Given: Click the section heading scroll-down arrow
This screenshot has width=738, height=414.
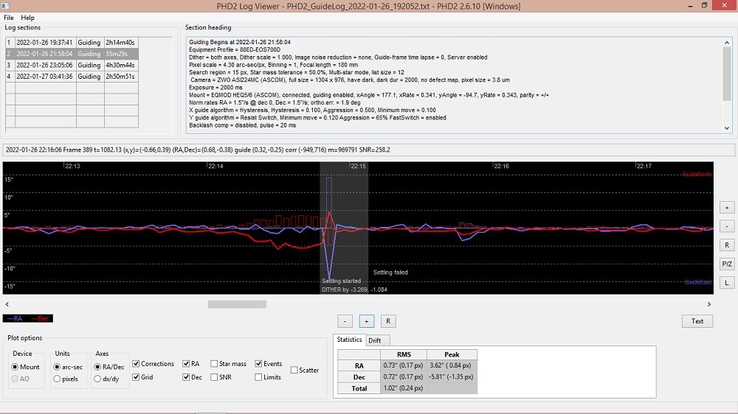Looking at the screenshot, I should tap(727, 128).
